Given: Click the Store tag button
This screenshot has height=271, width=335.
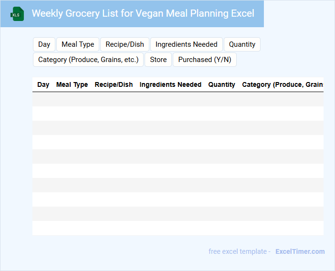Looking at the screenshot, I should point(158,60).
